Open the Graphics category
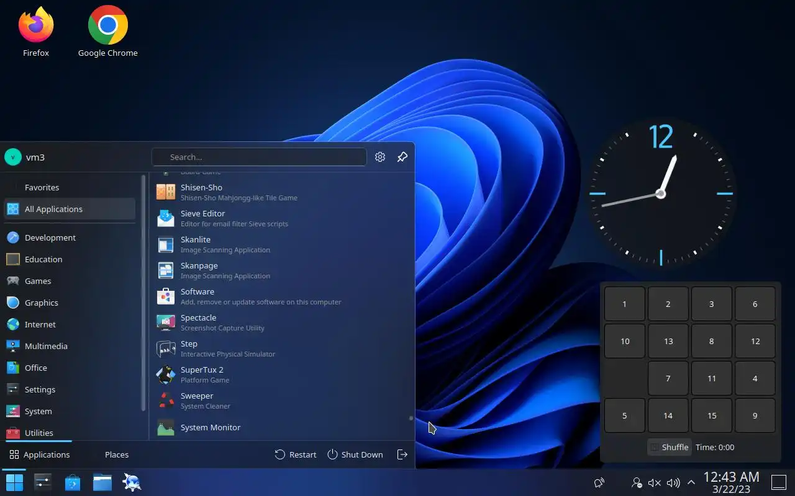 pyautogui.click(x=70, y=303)
